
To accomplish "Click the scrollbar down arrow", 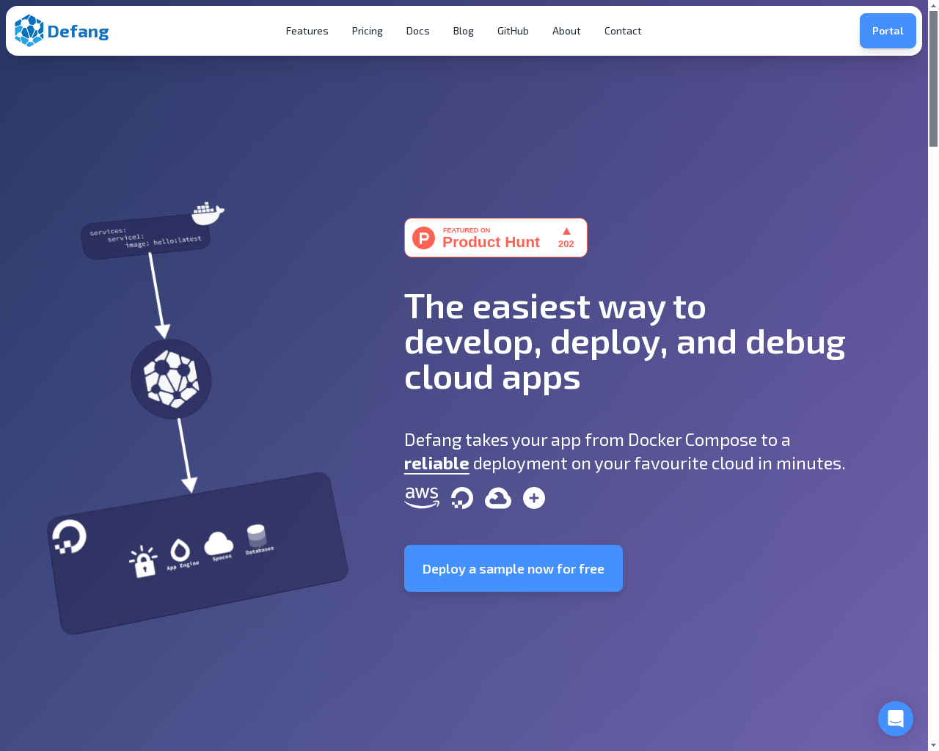I will coord(933,745).
